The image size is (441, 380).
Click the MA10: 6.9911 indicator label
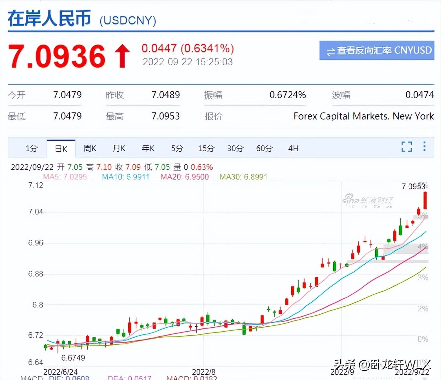click(x=126, y=177)
